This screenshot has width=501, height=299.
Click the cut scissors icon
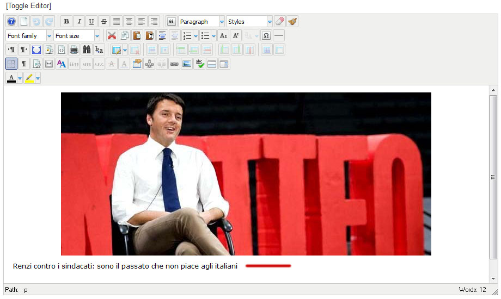tap(112, 36)
